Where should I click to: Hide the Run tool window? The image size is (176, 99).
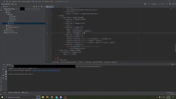point(175,64)
